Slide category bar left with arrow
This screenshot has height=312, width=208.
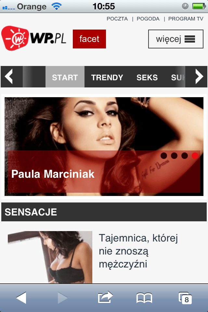click(x=9, y=77)
